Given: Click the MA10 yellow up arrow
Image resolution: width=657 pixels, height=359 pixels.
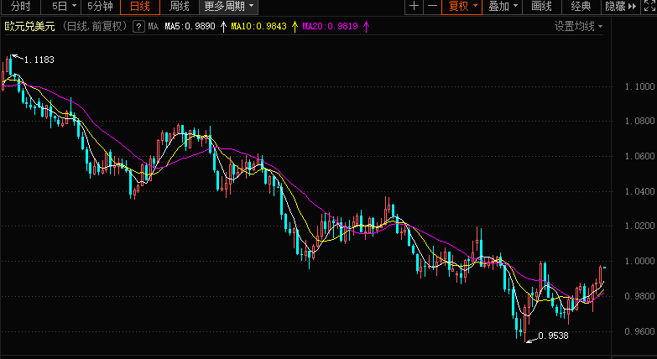Looking at the screenshot, I should point(295,27).
